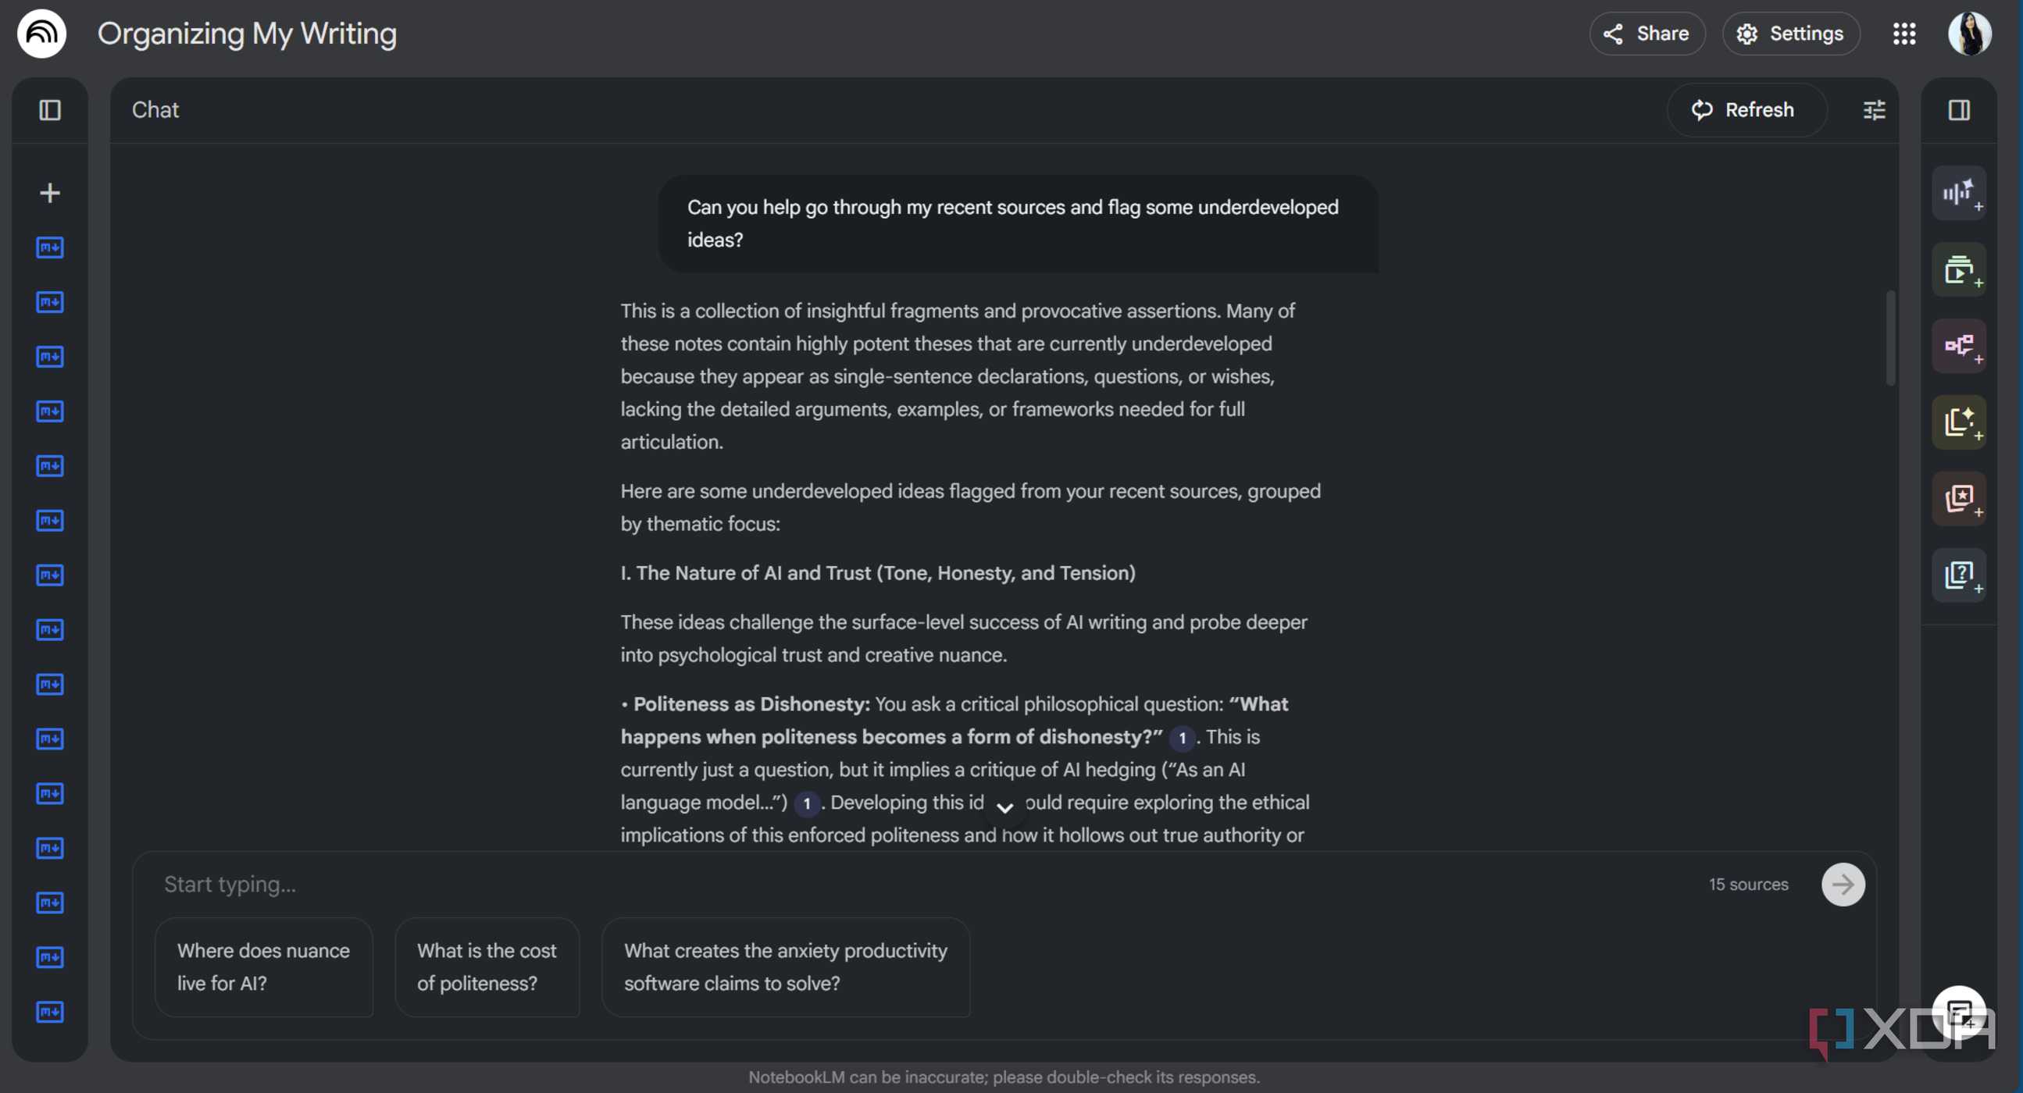Generate Flashcards from the studio sidebar
2023x1093 pixels.
(1959, 498)
